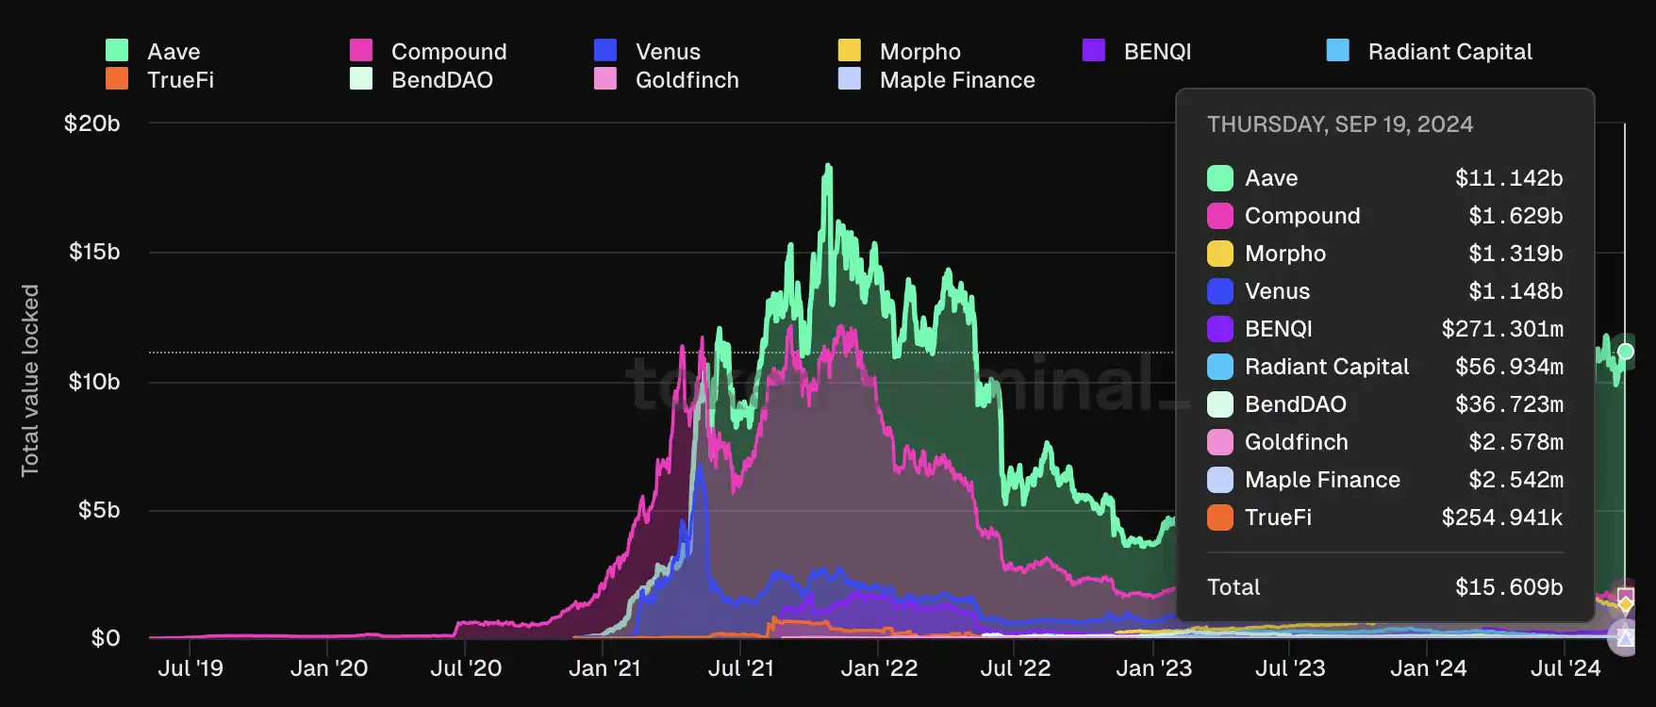Click the pink Goldfinch legend swatch

(x=605, y=79)
